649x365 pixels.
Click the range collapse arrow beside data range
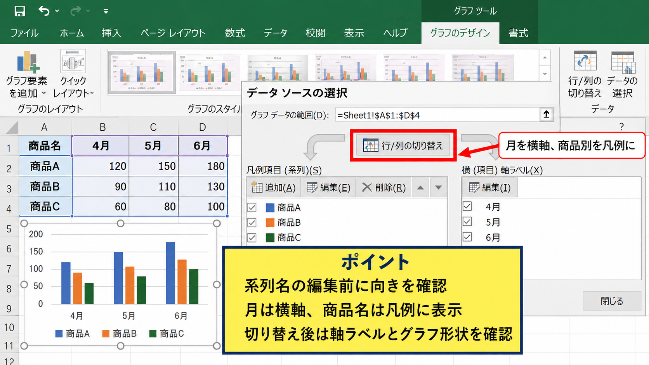[x=546, y=114]
